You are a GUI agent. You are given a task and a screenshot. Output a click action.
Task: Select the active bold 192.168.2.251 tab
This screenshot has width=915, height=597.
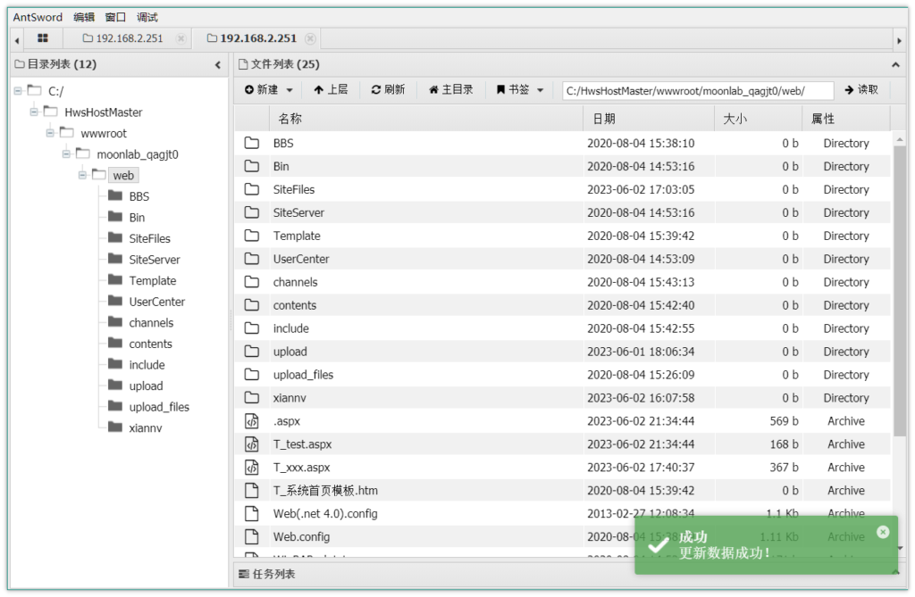(252, 38)
